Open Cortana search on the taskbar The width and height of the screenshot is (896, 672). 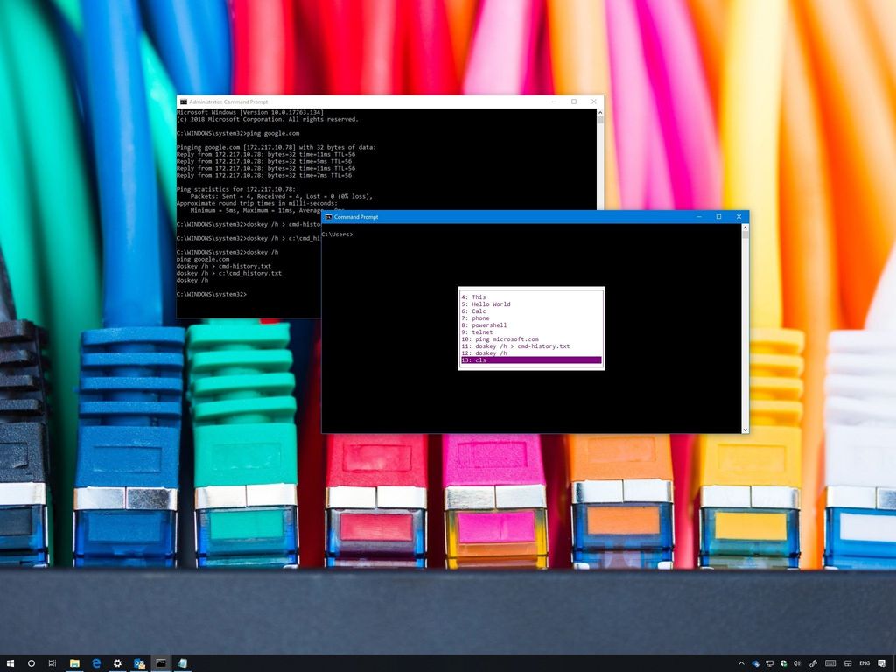coord(31,663)
